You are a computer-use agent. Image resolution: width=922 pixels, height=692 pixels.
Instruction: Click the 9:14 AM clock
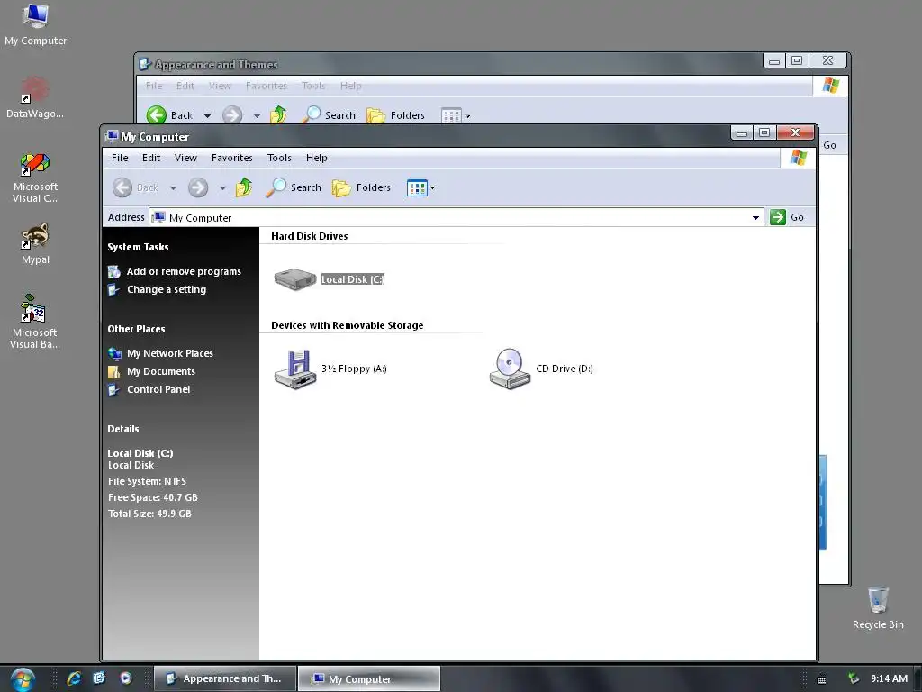(889, 679)
